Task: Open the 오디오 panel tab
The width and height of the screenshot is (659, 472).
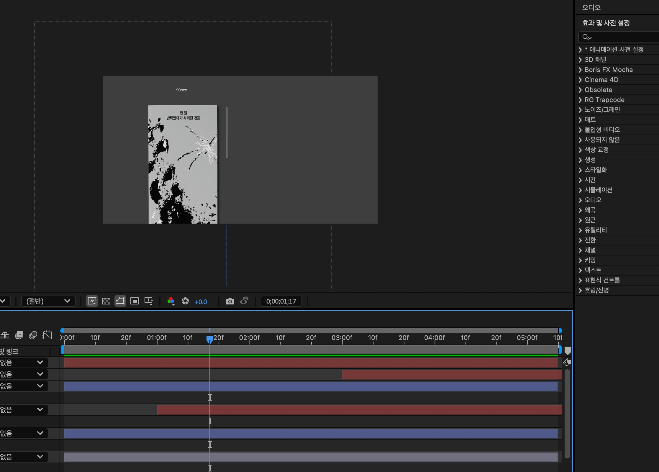Action: click(x=591, y=8)
